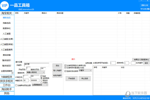This screenshot has width=150, height=100.
Task: Click the minimum sales field showing 50
Action: click(x=26, y=80)
